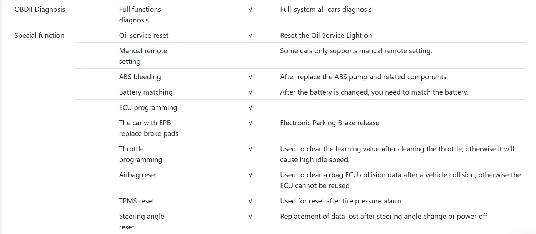Click the steering angle data loss description
Viewport: 536px width, 234px height.
pos(384,216)
